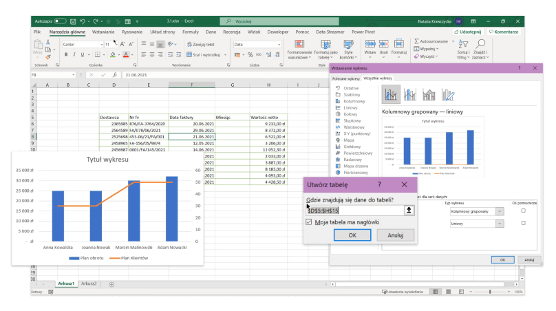Expand the Liniowy chart type dropdown

498,224
